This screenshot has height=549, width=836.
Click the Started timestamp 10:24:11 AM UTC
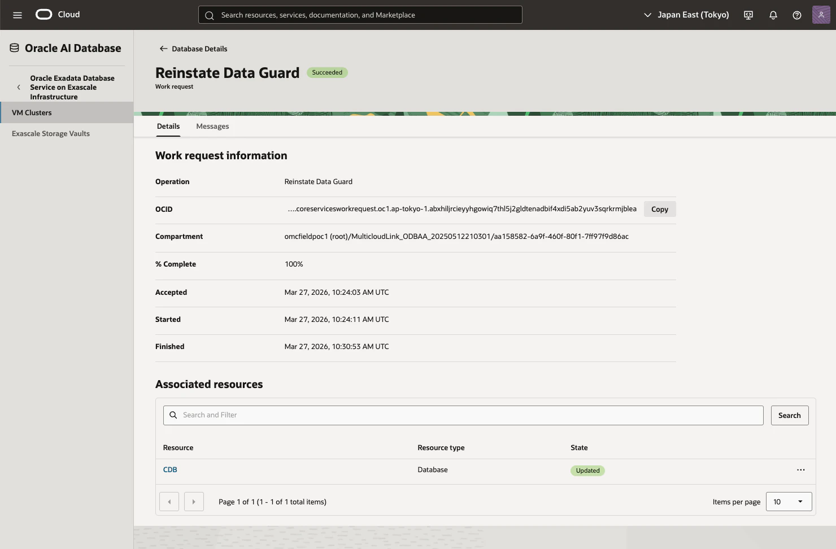[337, 320]
